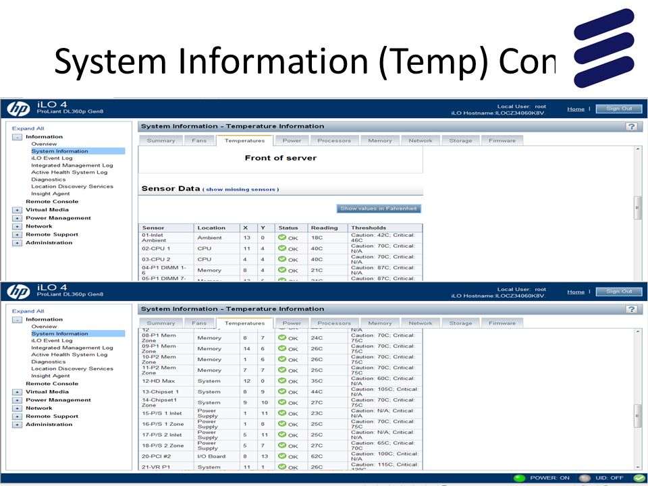648x486 pixels.
Task: Open Processors tab above Front of server
Action: click(334, 140)
